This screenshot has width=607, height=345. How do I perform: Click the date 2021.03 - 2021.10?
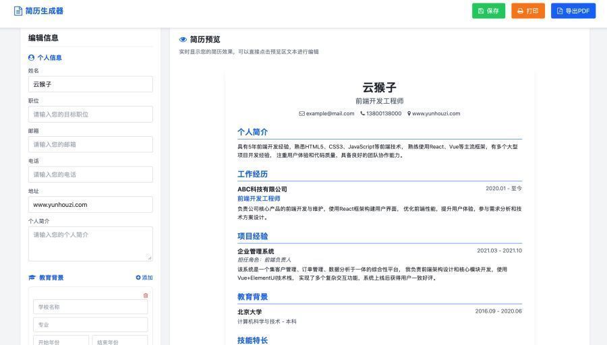tap(499, 251)
